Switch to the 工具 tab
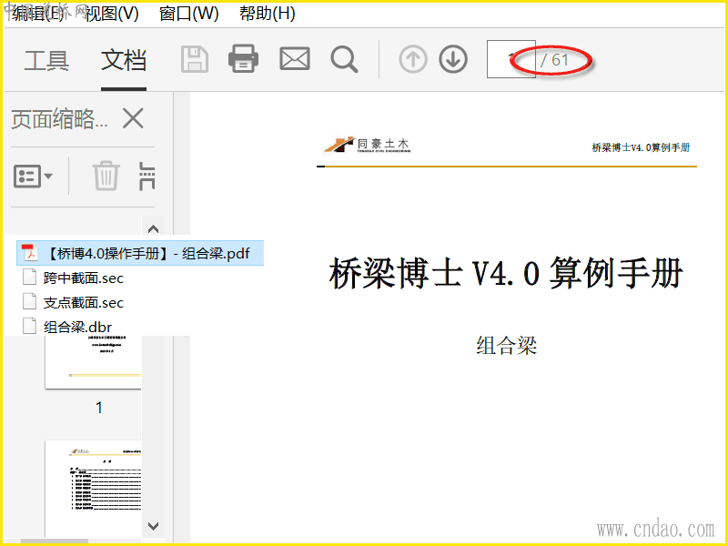 pos(46,61)
